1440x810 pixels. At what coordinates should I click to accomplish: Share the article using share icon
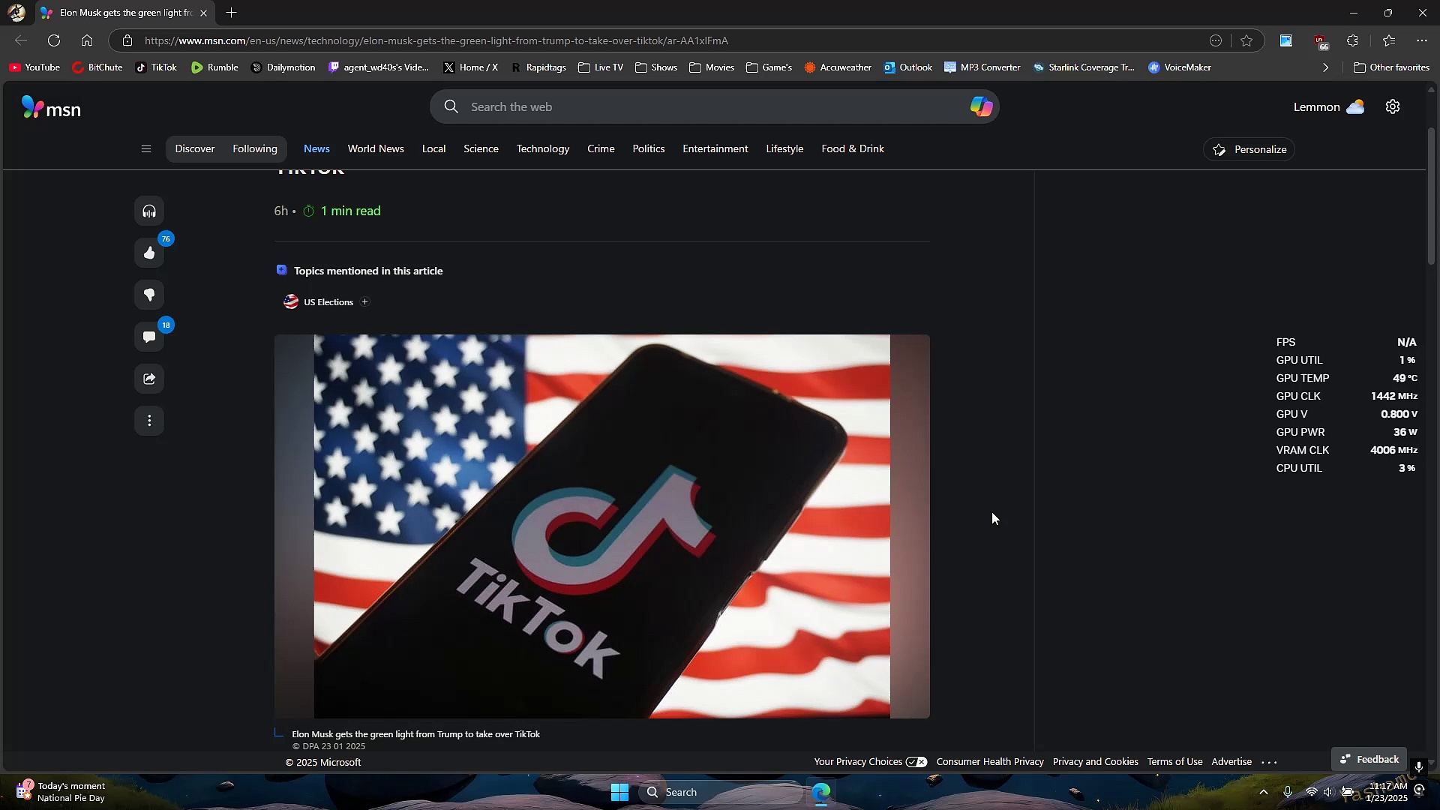149,379
